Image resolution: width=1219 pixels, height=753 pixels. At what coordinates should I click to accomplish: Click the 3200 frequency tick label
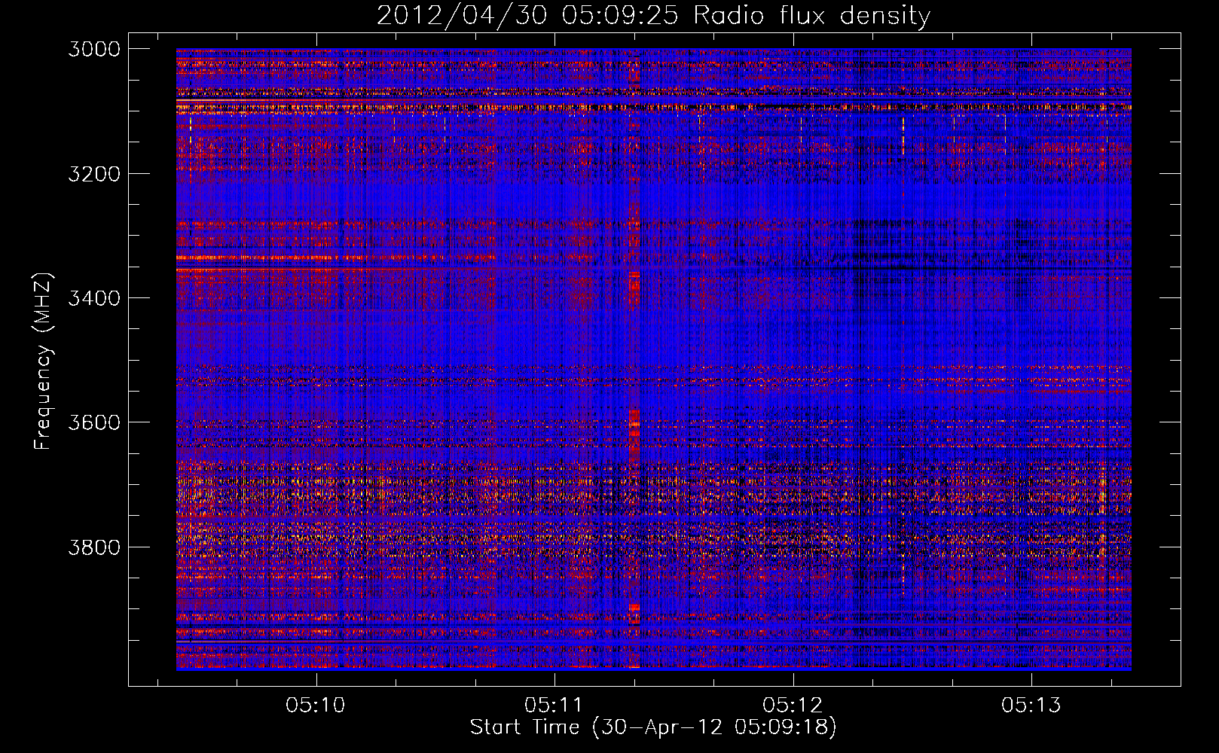(x=94, y=174)
